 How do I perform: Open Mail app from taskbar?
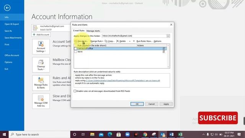[101, 135]
